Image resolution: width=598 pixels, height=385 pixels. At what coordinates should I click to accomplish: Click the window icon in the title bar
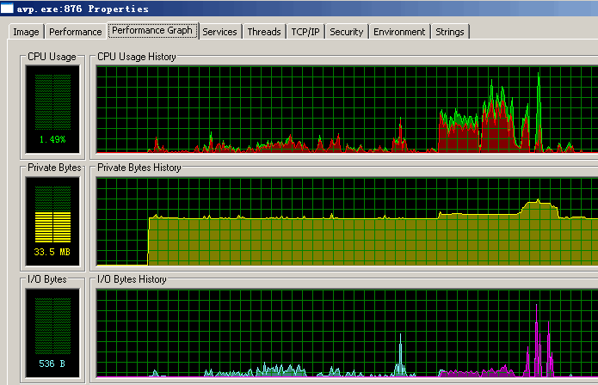7,8
